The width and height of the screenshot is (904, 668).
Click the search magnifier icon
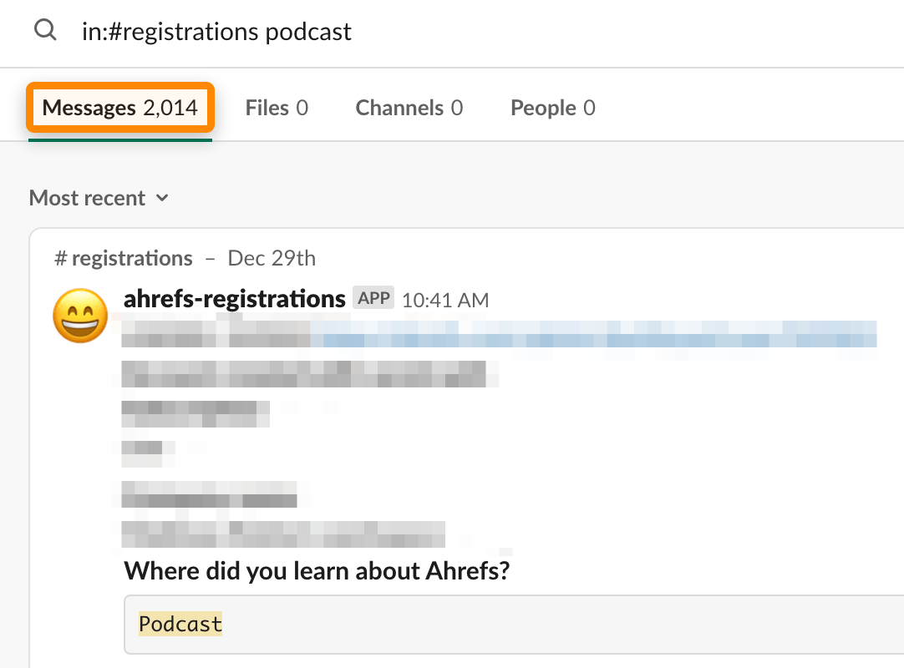45,31
